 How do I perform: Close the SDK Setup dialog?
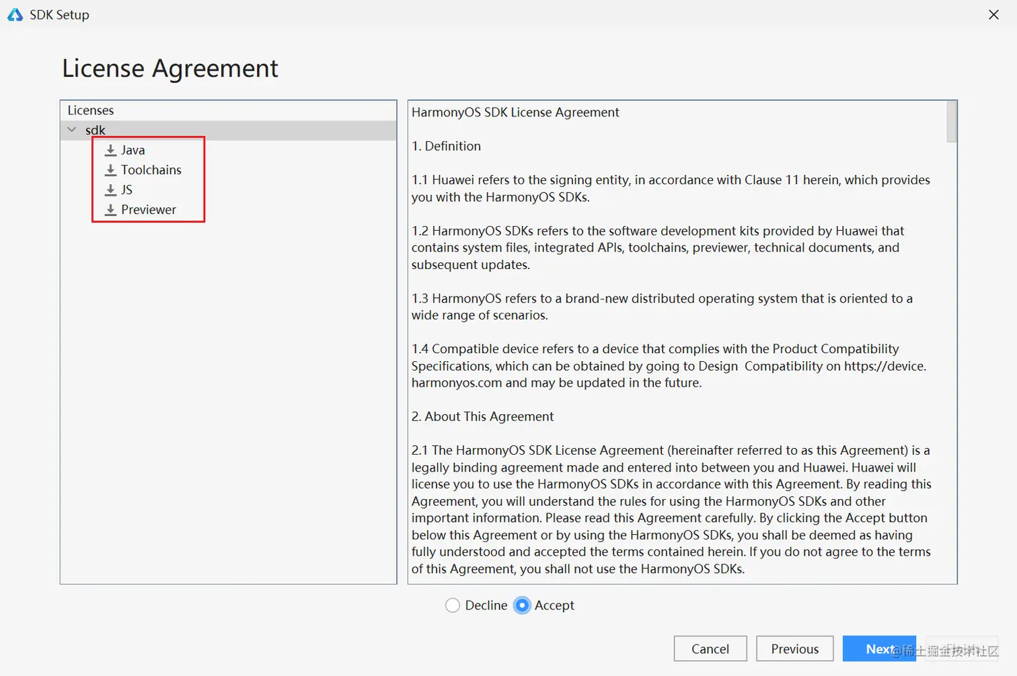[993, 15]
